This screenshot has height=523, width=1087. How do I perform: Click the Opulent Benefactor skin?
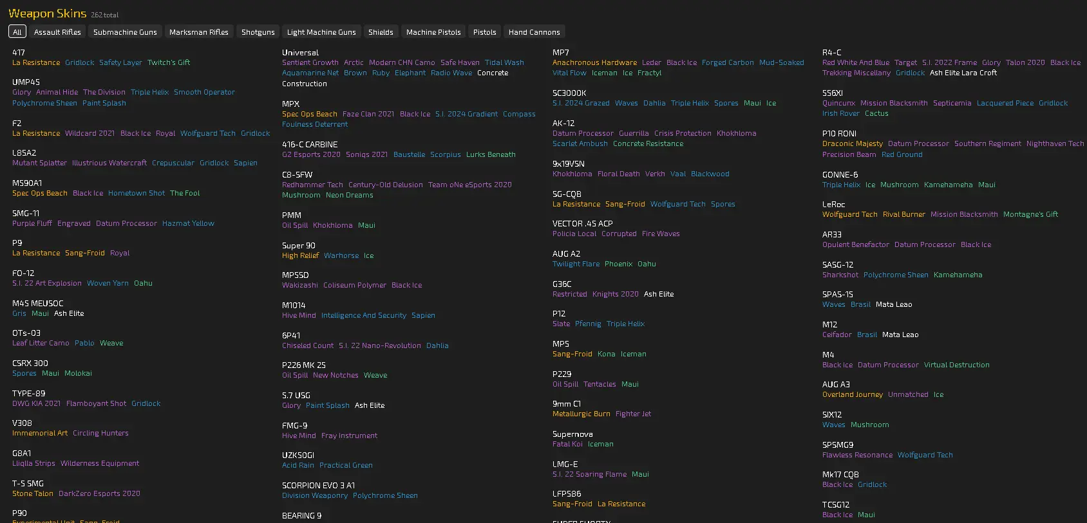(856, 244)
